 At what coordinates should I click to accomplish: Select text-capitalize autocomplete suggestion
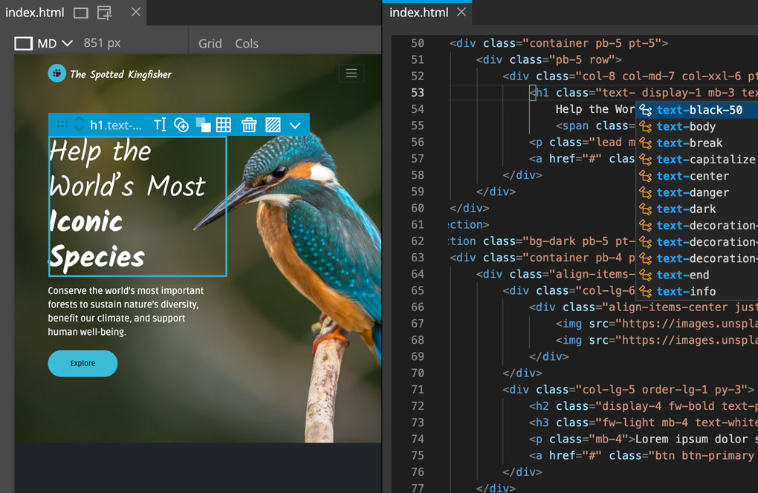696,160
